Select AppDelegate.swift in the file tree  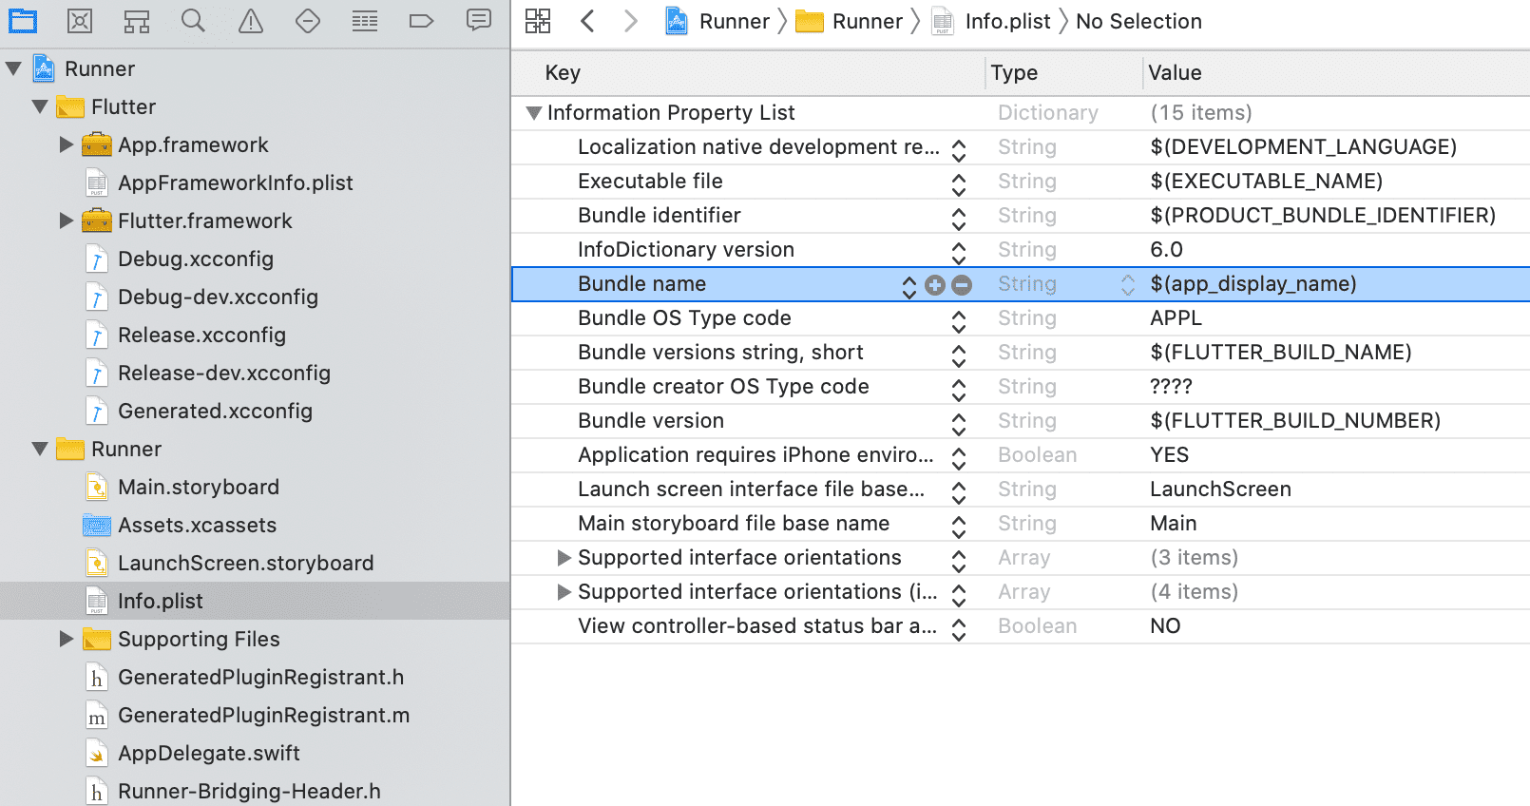208,753
